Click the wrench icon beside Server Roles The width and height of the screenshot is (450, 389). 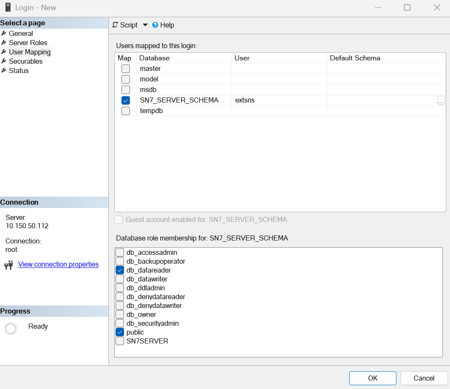5,43
